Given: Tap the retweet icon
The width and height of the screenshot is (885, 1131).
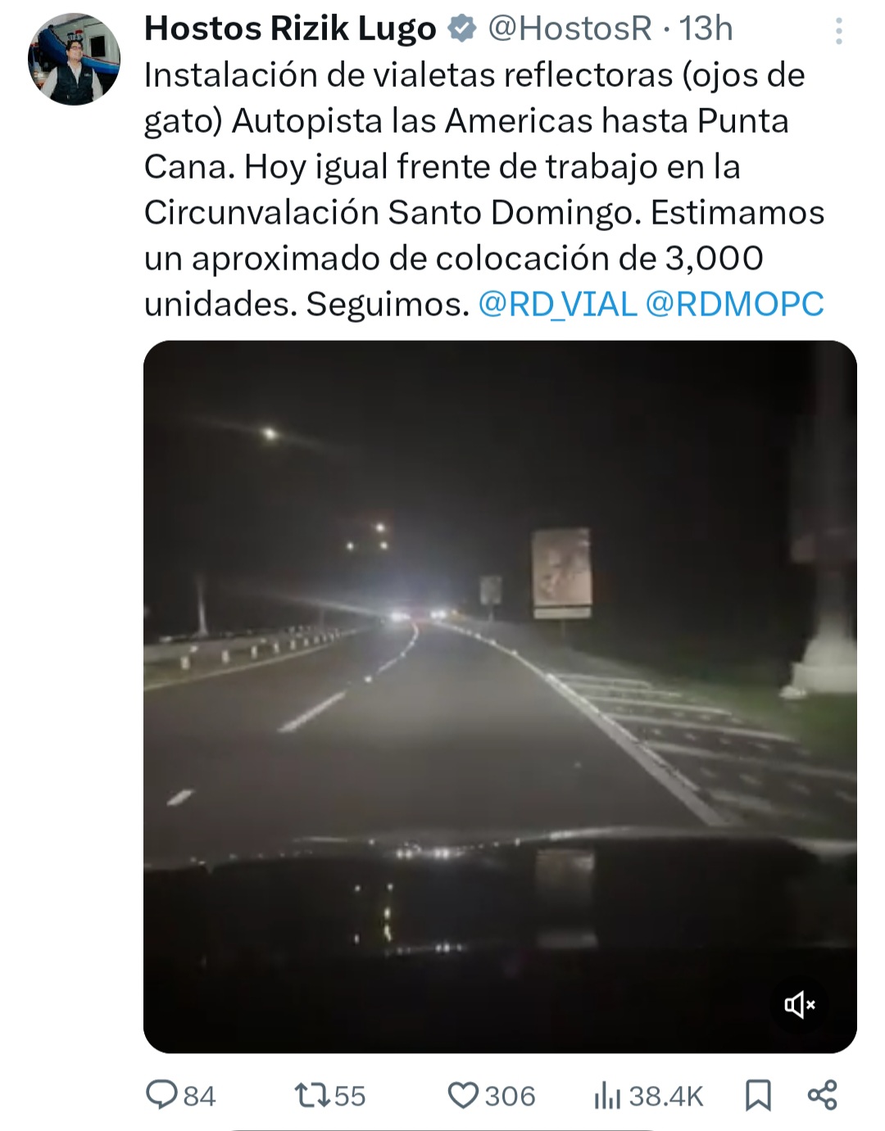Looking at the screenshot, I should point(312,1095).
